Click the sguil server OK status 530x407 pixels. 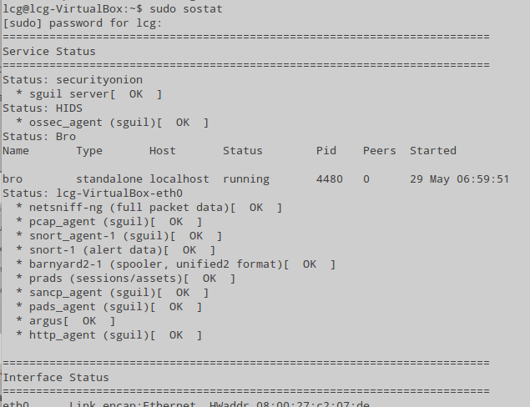[x=136, y=94]
